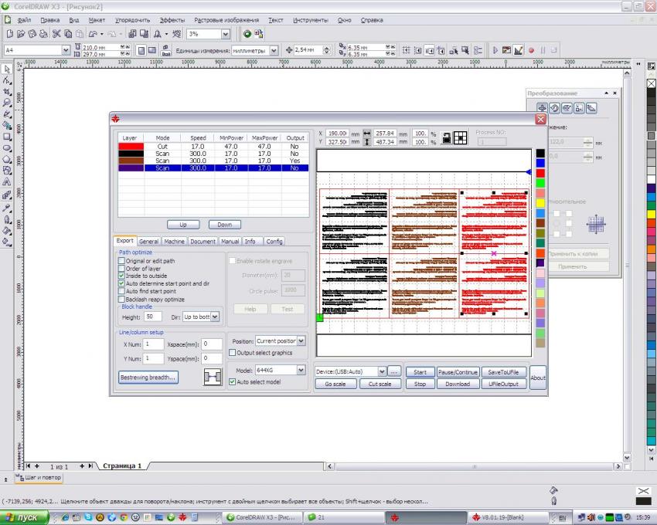The height and width of the screenshot is (525, 657).
Task: Click the Height input field
Action: coord(152,317)
